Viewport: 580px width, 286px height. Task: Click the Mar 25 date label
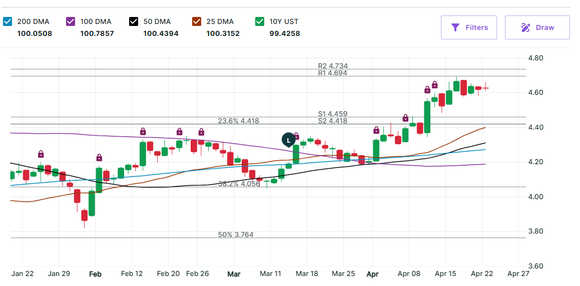344,274
